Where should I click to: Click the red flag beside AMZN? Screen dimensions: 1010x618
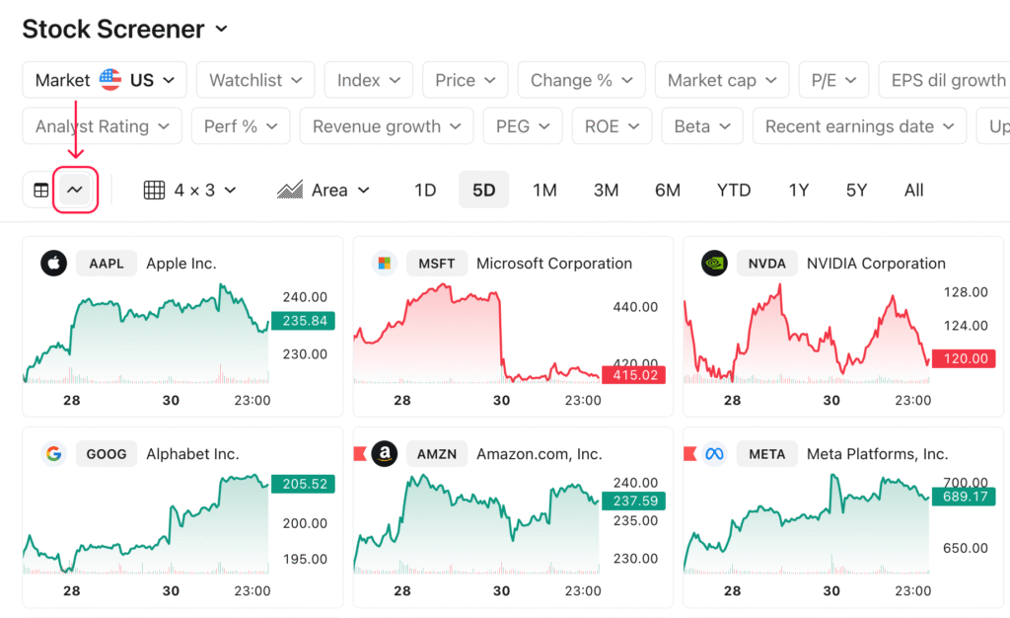[x=360, y=454]
